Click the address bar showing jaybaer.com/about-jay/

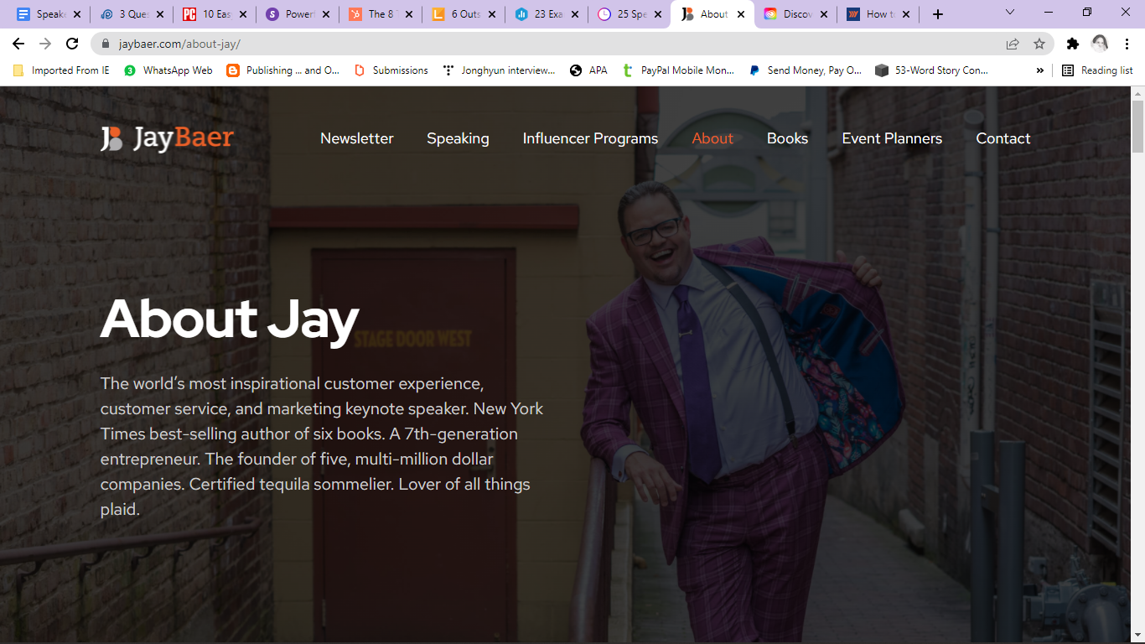[503, 44]
